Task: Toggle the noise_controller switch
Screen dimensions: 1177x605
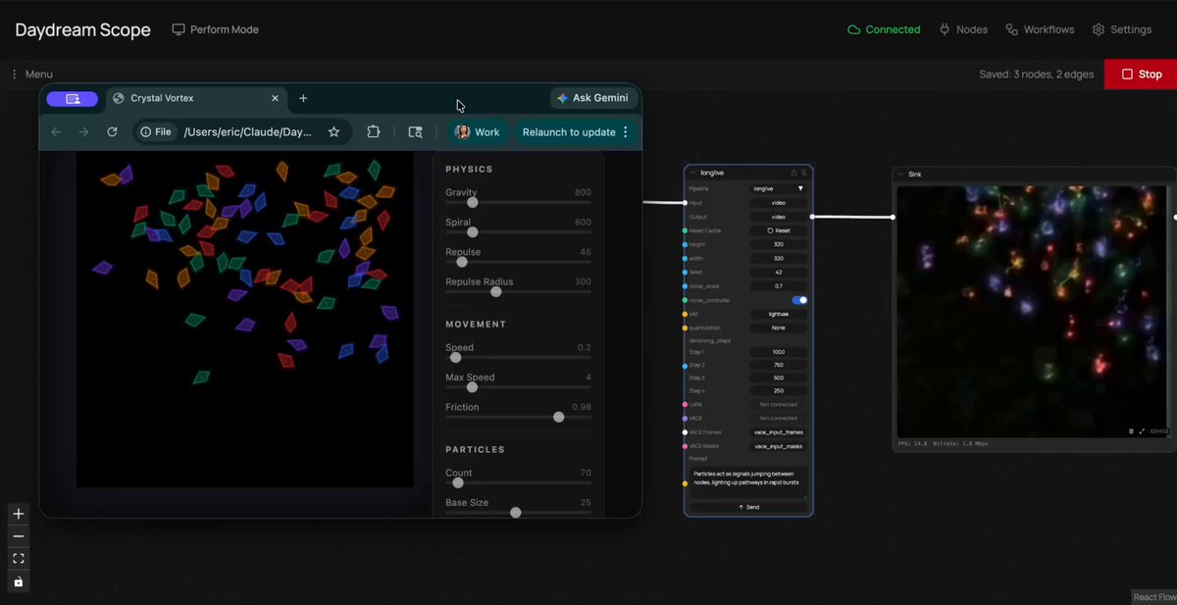Action: [799, 300]
